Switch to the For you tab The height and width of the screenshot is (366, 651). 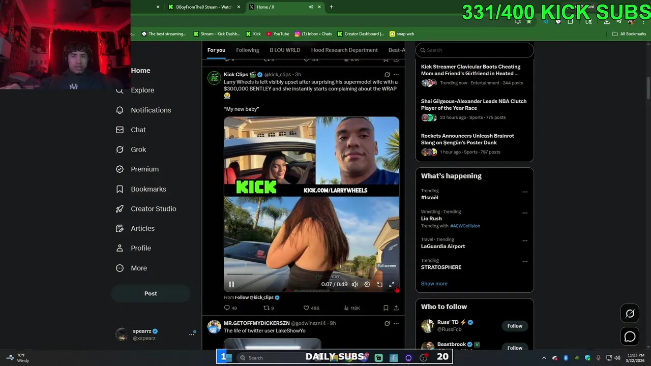coord(216,50)
